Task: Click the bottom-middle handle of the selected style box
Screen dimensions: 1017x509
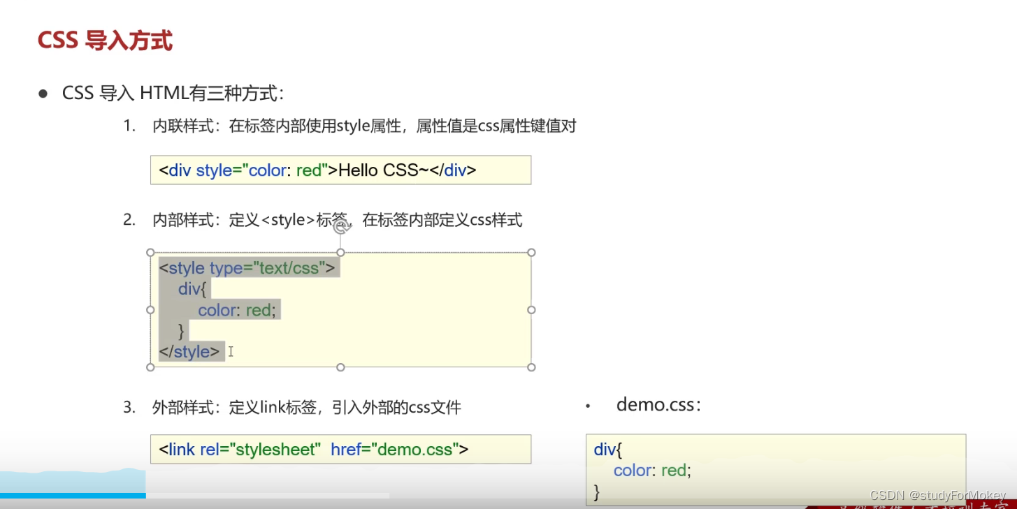Action: [340, 367]
